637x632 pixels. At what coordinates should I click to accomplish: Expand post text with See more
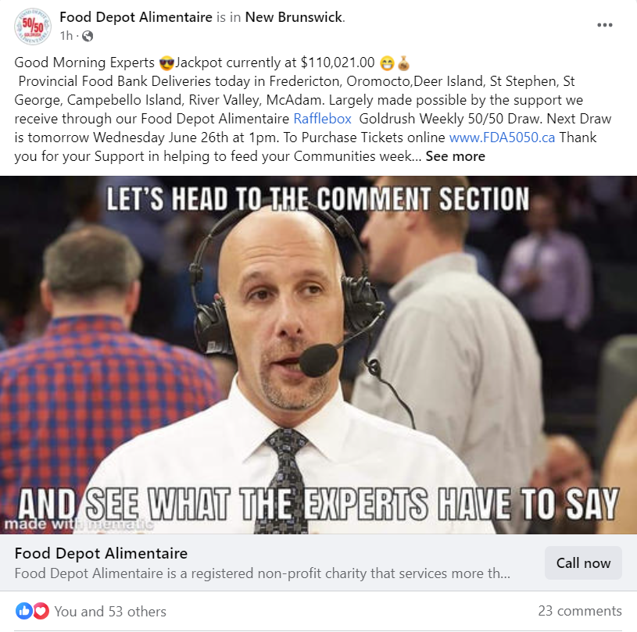pyautogui.click(x=455, y=156)
